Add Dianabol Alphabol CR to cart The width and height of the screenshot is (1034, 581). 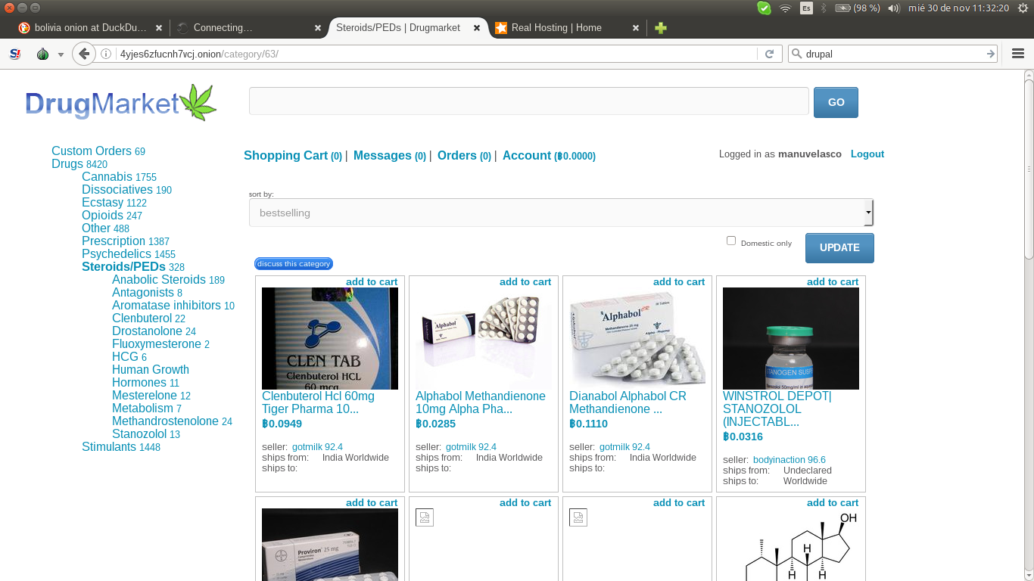679,281
